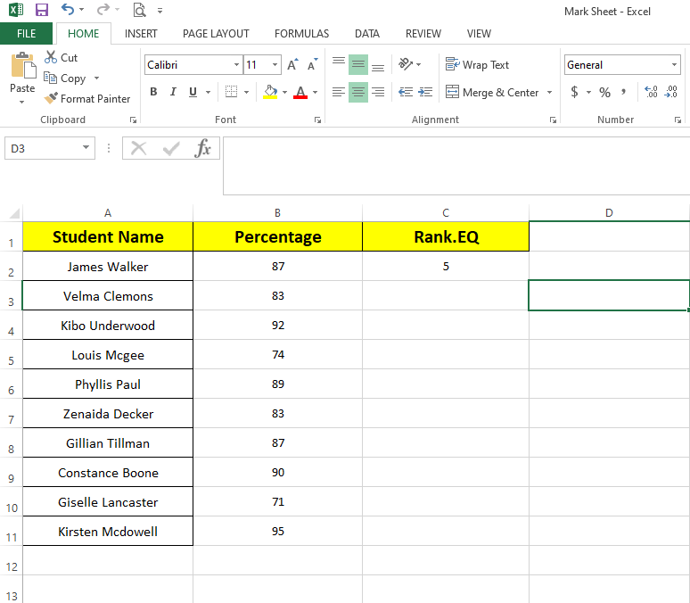
Task: Click the Excel application icon
Action: 16,10
